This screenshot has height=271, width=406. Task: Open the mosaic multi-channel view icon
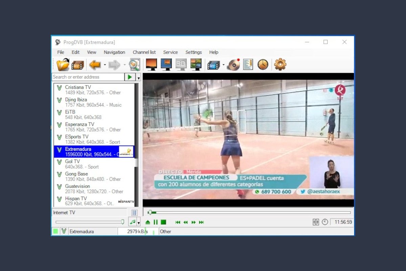tap(196, 64)
